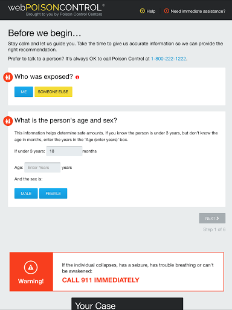Call Poison Control phone number link
This screenshot has width=232, height=310.
169,59
